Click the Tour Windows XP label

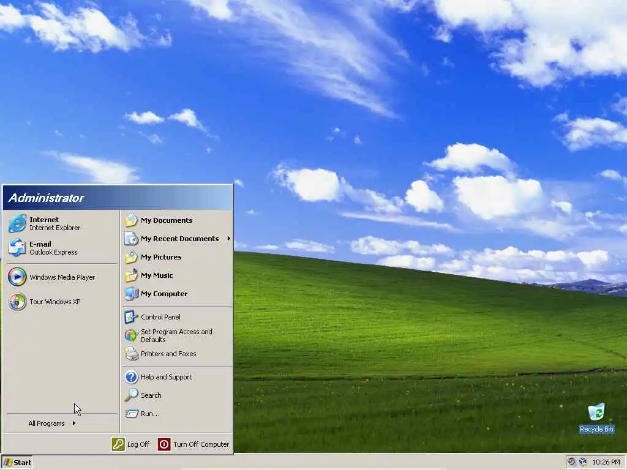[x=54, y=302]
